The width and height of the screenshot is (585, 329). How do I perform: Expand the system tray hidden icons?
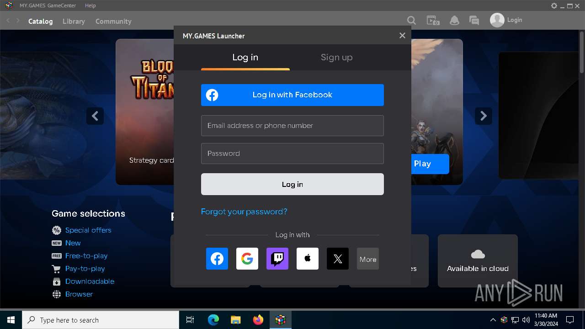tap(493, 320)
